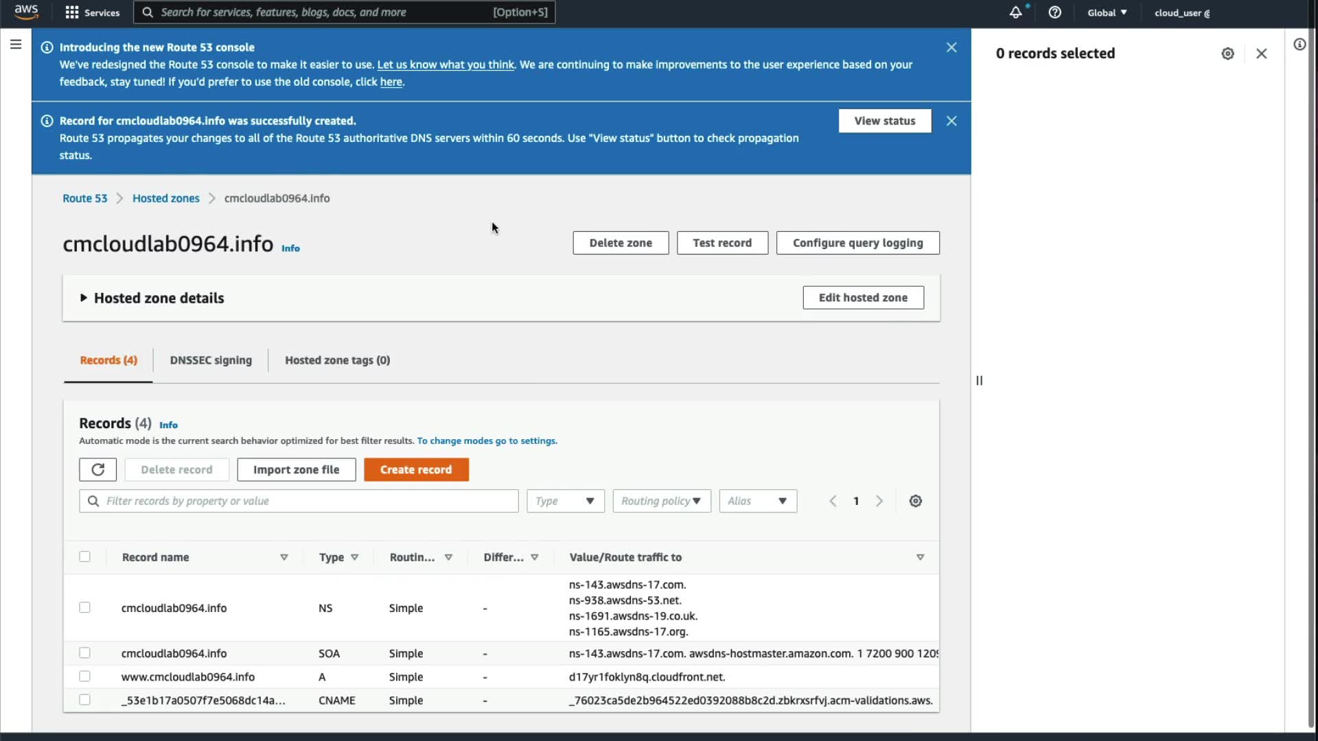
Task: Follow the Hosted zones breadcrumb link
Action: coord(165,198)
